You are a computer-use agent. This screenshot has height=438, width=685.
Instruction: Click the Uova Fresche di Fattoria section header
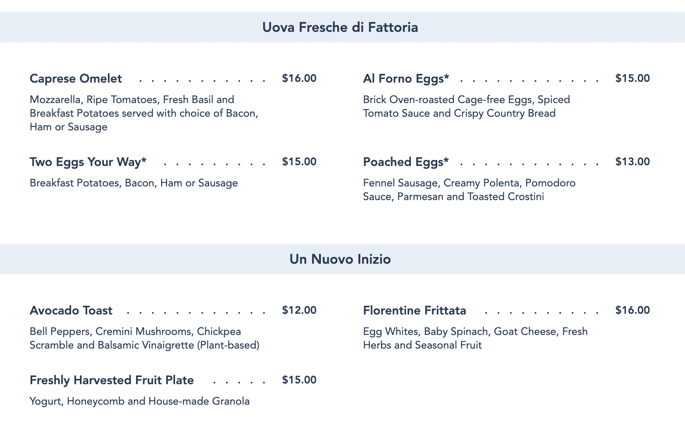click(340, 28)
